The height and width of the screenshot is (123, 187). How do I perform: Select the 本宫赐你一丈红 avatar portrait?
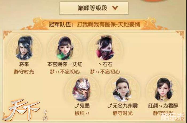pyautogui.click(x=65, y=48)
